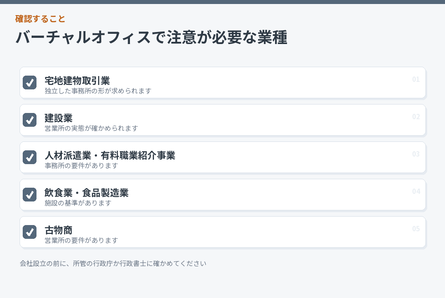Toggle the 古物商 checkbox
The image size is (445, 298).
pos(29,232)
